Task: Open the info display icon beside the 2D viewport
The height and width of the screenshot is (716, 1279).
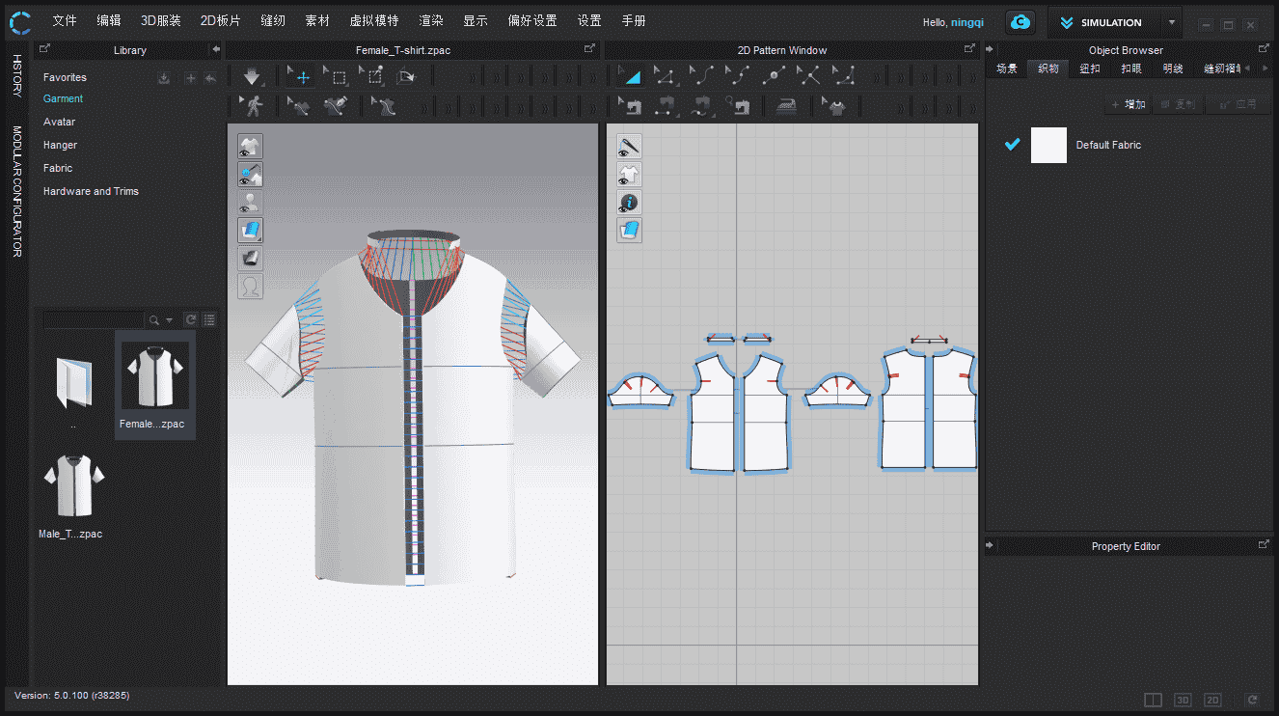Action: pyautogui.click(x=629, y=202)
